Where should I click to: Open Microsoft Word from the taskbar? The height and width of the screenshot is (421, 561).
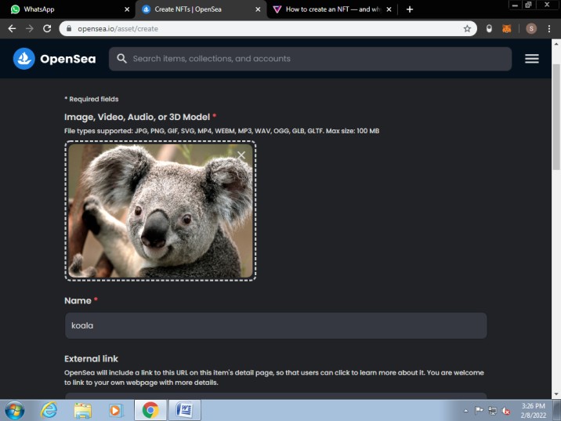tap(185, 409)
